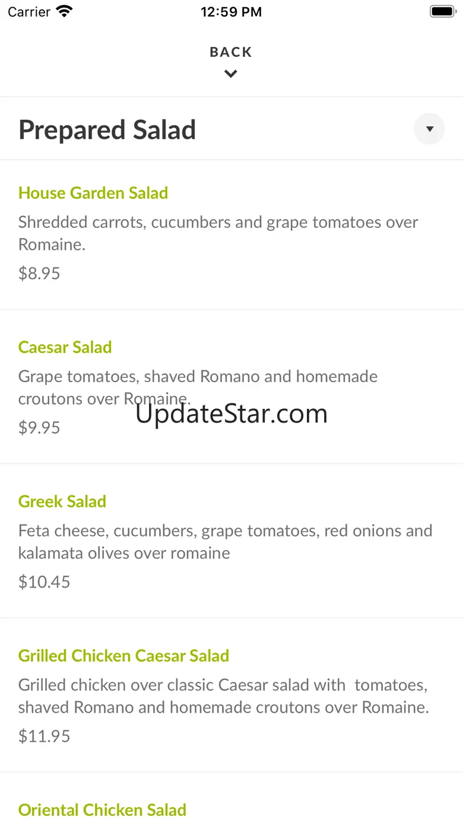Tap the $10.45 price
The width and height of the screenshot is (463, 823).
45,582
